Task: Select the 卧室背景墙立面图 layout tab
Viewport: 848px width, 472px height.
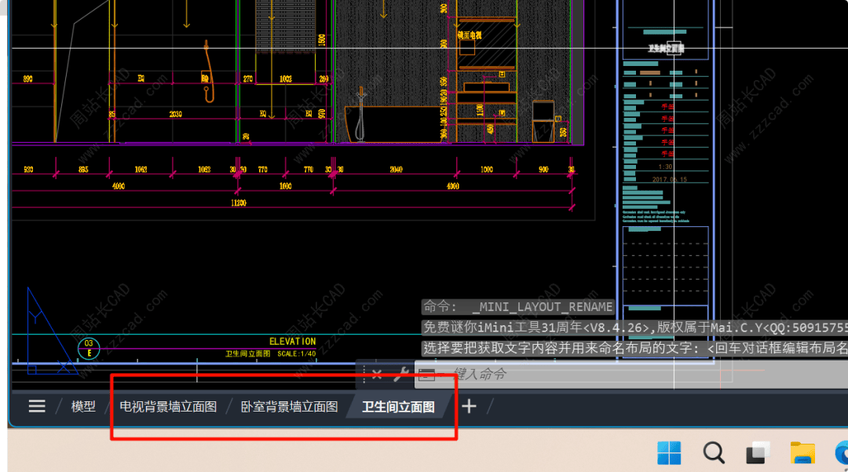Action: point(289,407)
